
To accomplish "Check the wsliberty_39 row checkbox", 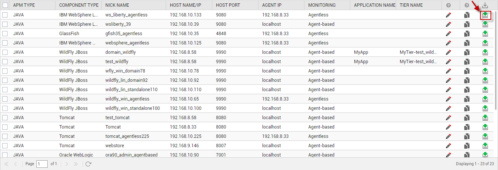I will pos(5,24).
